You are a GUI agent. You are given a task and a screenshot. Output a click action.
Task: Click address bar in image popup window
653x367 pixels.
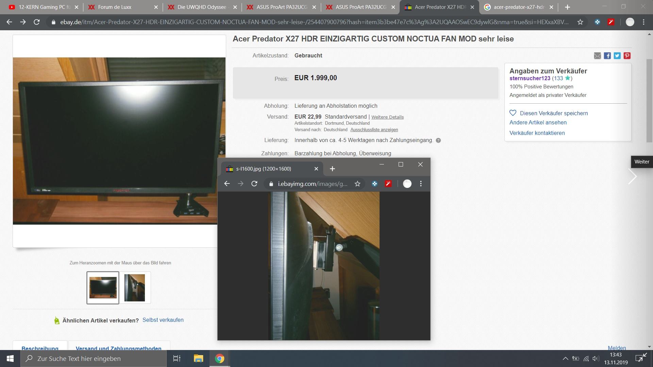point(313,183)
